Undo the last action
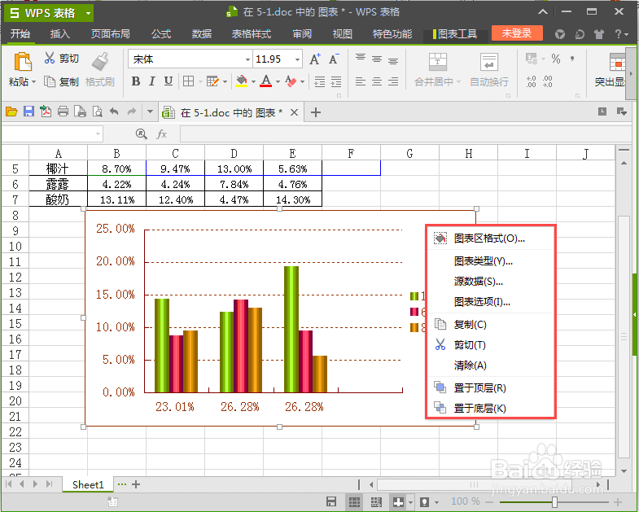Viewport: 639px width, 512px height. point(114,112)
